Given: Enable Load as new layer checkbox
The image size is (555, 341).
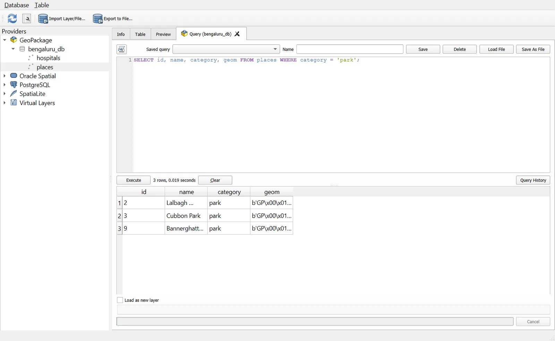Looking at the screenshot, I should click(x=120, y=300).
